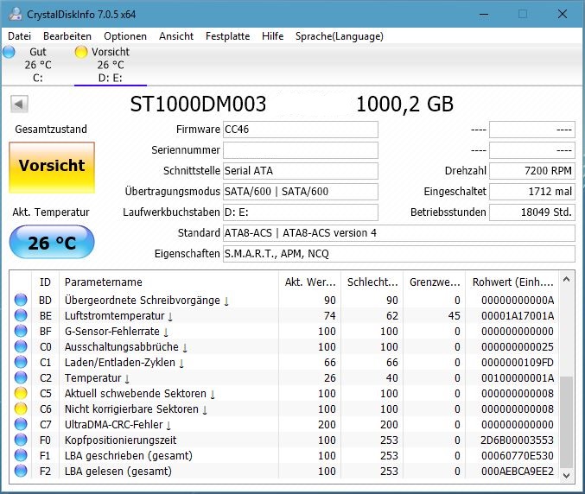
Task: Click the ST1000DM003 model title
Action: [x=198, y=104]
